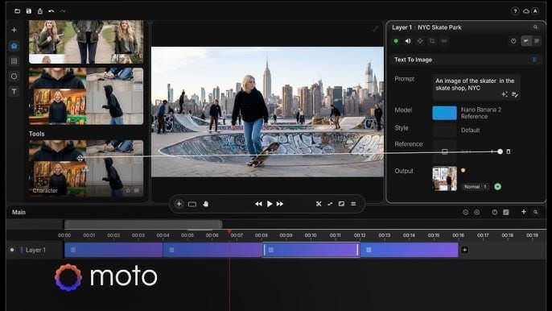Search the timeline with magnifier icon
This screenshot has height=311, width=552.
tap(535, 212)
